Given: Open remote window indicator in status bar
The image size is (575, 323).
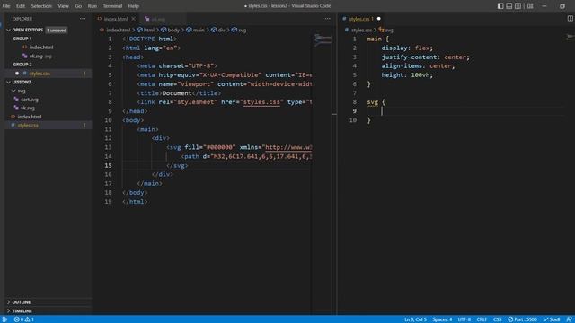Looking at the screenshot, I should pyautogui.click(x=4, y=319).
